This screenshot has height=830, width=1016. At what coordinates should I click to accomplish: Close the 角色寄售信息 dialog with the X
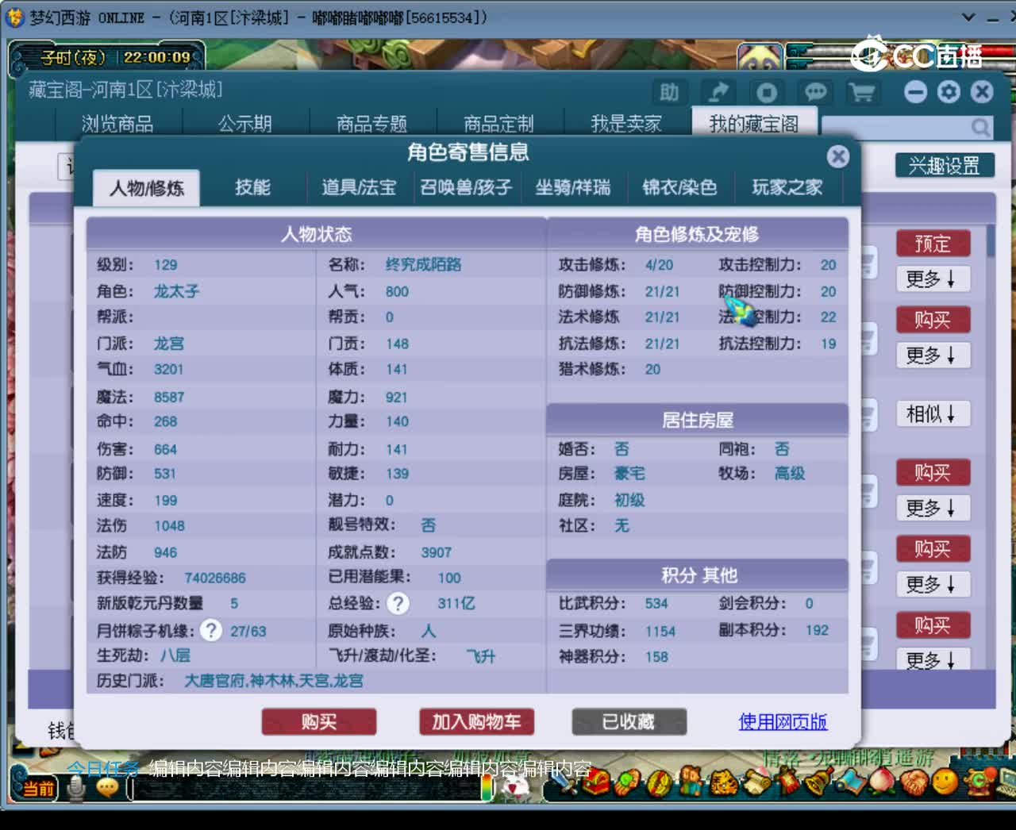[x=837, y=156]
